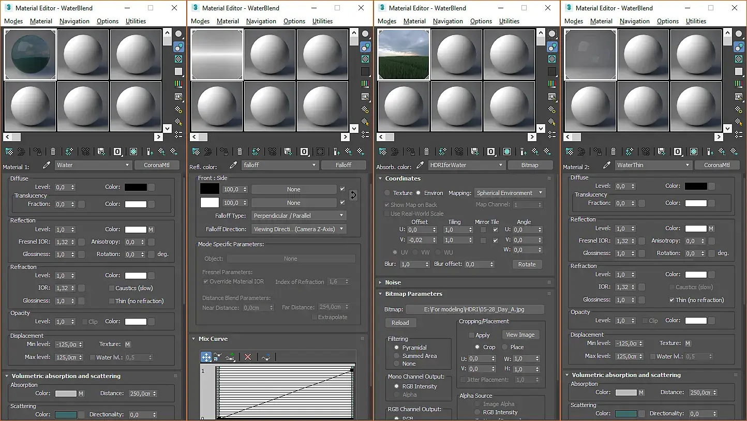Select Move tool on Mix Curve toolbar
The width and height of the screenshot is (747, 421).
(206, 357)
